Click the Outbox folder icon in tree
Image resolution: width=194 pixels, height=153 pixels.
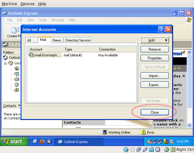click(17, 74)
